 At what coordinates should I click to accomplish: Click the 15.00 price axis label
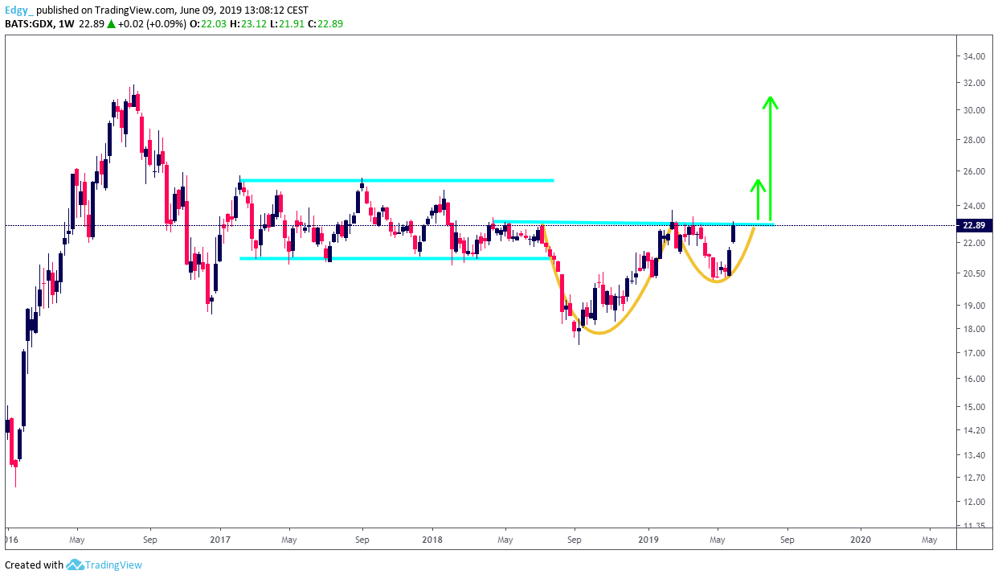point(975,407)
